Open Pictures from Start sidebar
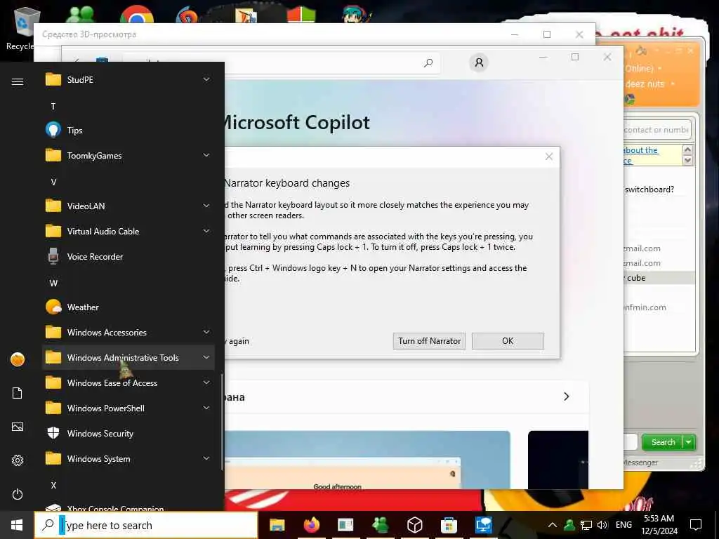 click(18, 427)
